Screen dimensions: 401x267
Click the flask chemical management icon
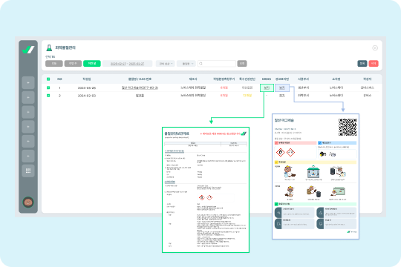49,47
